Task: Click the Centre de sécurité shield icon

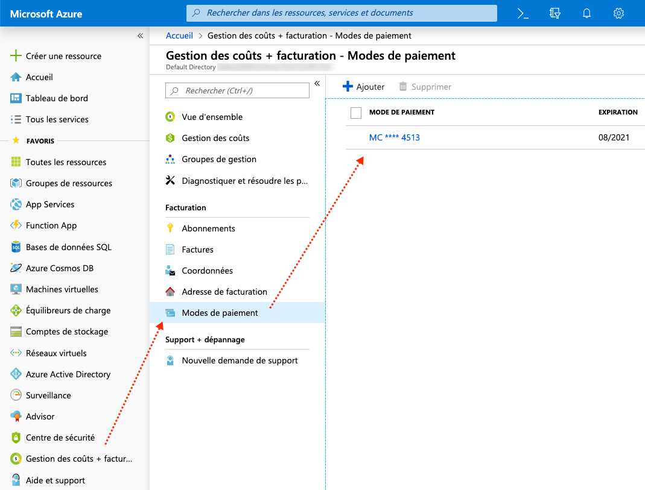Action: pyautogui.click(x=16, y=438)
